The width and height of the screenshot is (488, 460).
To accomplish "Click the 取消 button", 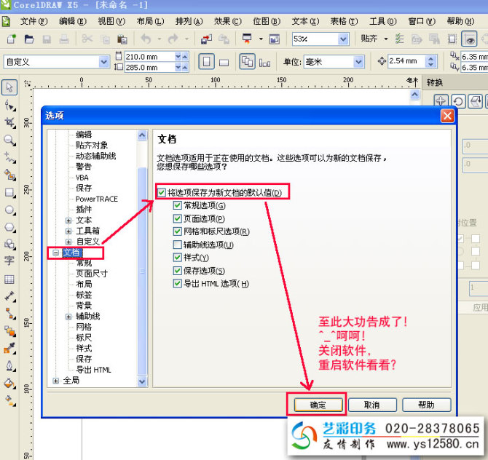I will pyautogui.click(x=372, y=405).
